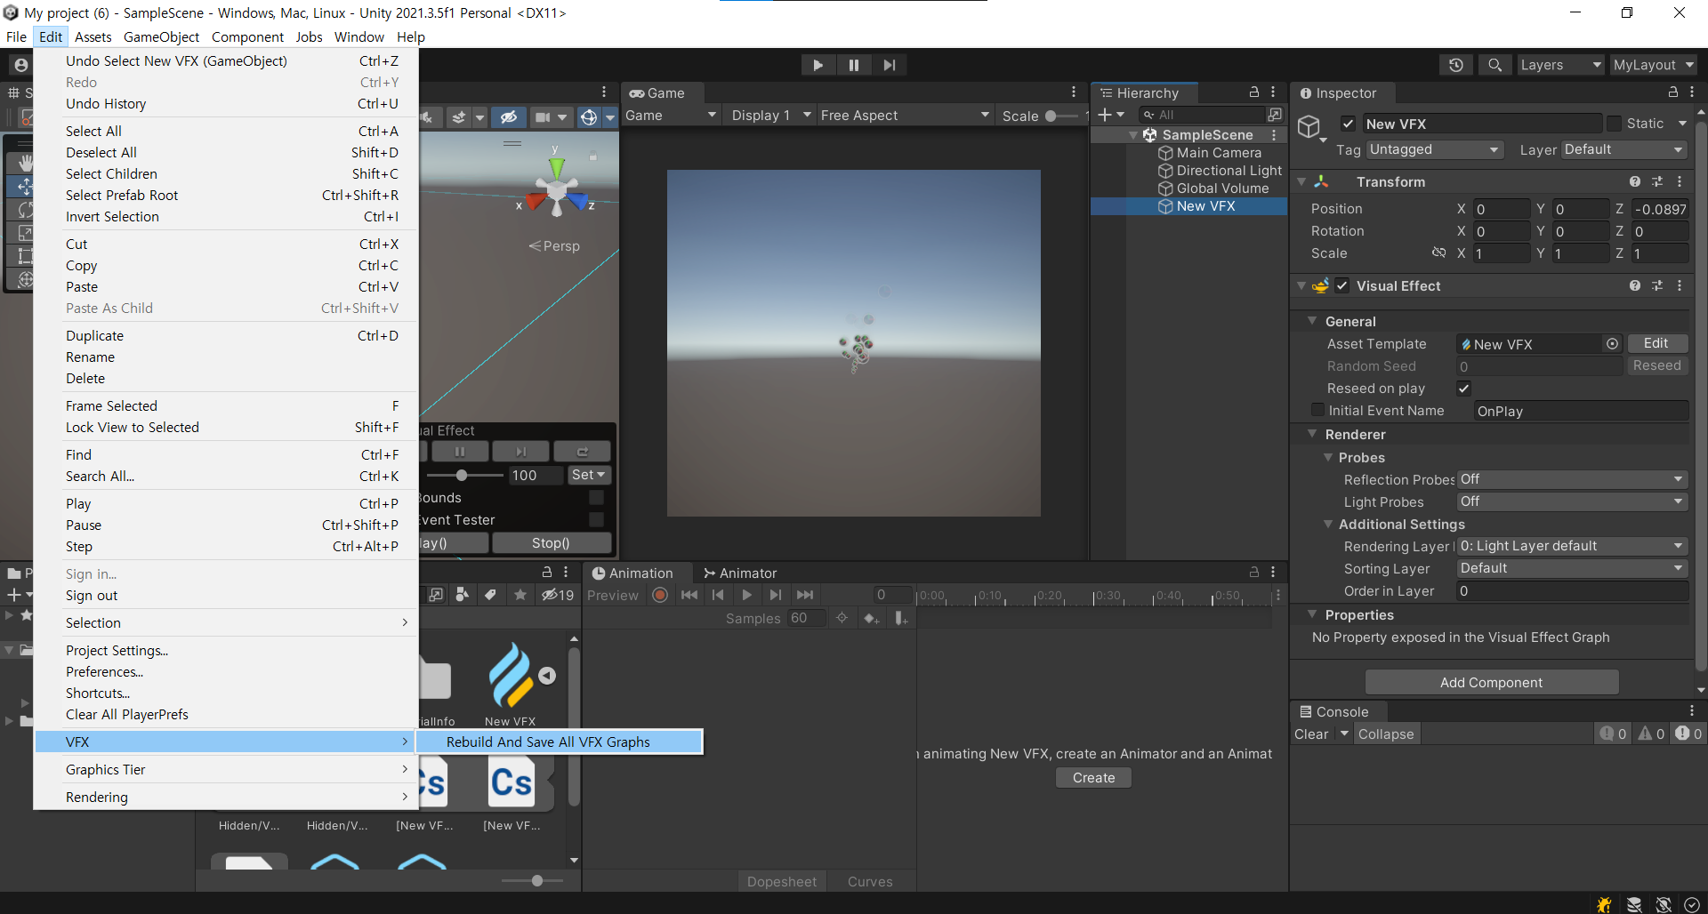This screenshot has width=1708, height=914.
Task: Click the Scene effects layers icon
Action: (459, 116)
